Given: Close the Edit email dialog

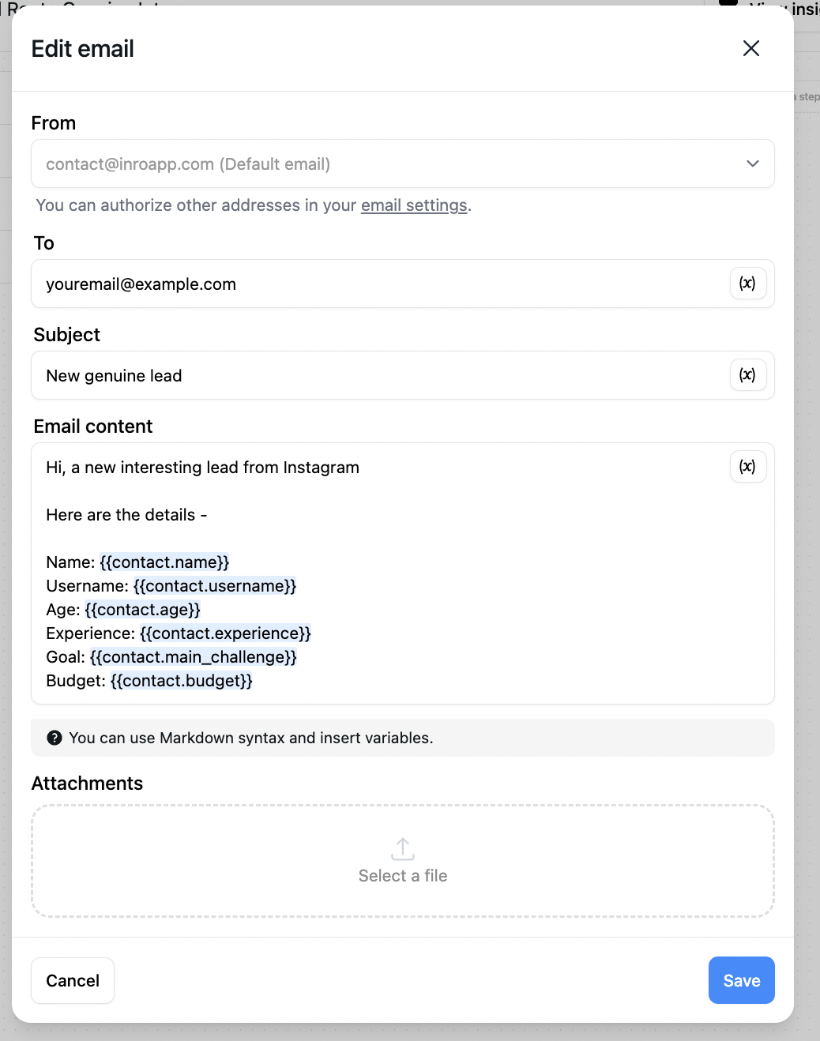Looking at the screenshot, I should click(750, 48).
